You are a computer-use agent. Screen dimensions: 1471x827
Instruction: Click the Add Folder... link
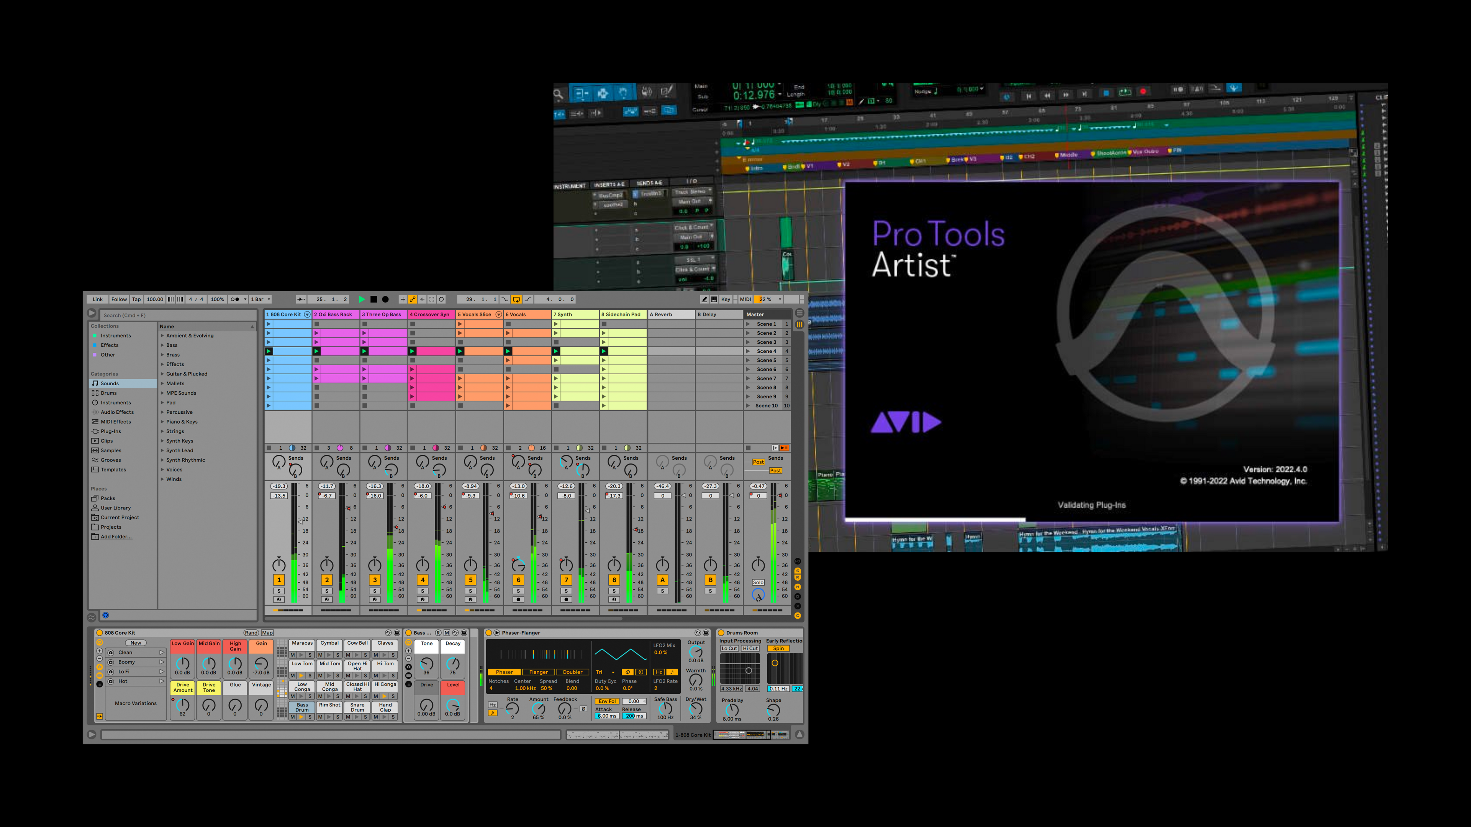click(x=116, y=537)
